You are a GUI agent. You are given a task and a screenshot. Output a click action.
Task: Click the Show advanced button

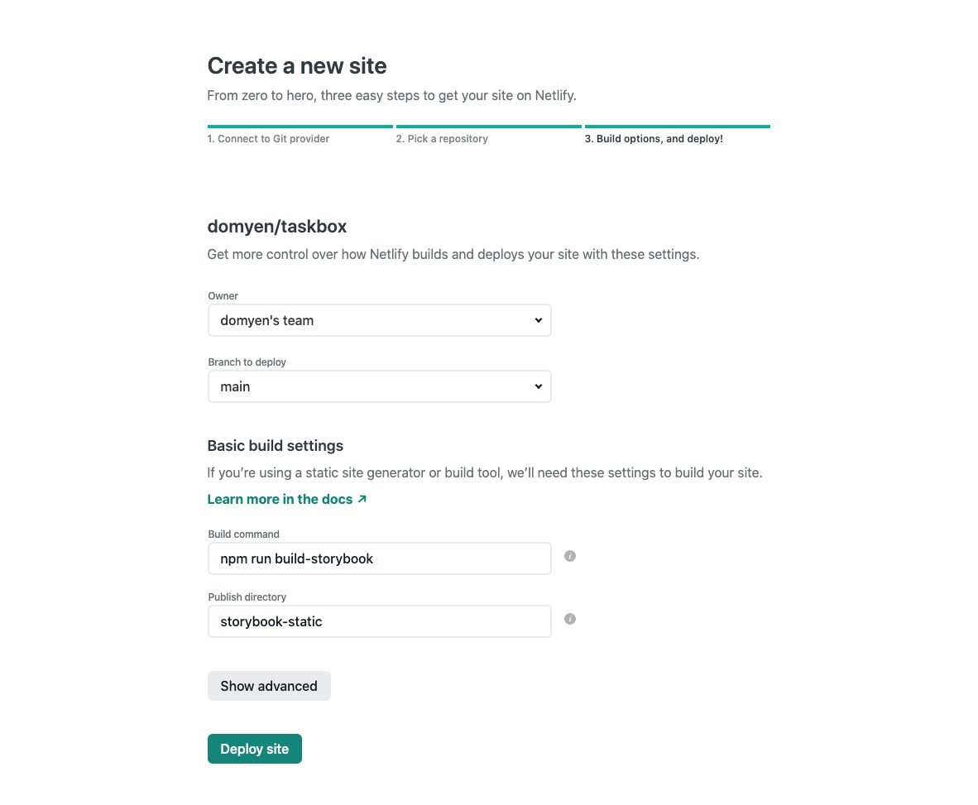pyautogui.click(x=269, y=686)
